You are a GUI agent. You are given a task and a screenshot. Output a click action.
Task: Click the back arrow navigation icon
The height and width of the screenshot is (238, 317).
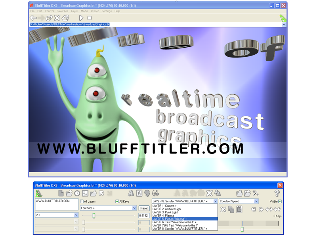pos(33,18)
